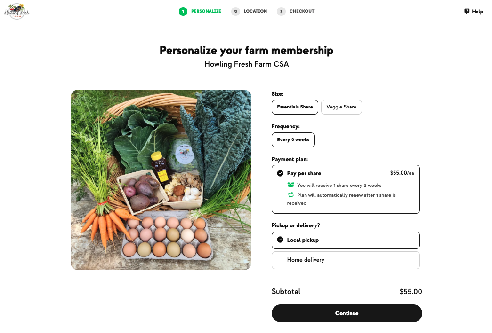The height and width of the screenshot is (333, 492).
Task: Select the Local pickup option
Action: [346, 240]
